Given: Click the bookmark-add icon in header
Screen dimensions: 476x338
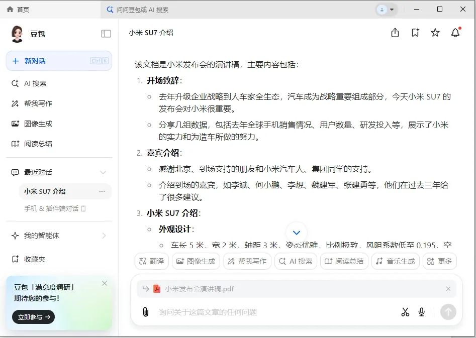Looking at the screenshot, I should click(415, 33).
